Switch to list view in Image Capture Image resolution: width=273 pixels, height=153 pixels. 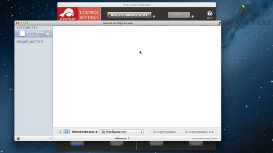point(60,132)
